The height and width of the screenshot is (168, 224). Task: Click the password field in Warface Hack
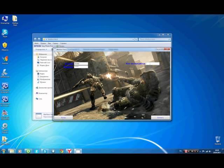coord(81,66)
